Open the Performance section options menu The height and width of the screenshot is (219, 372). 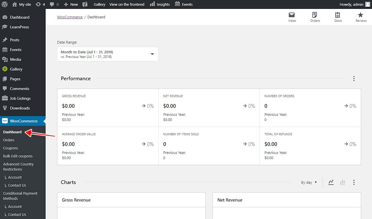pos(354,78)
